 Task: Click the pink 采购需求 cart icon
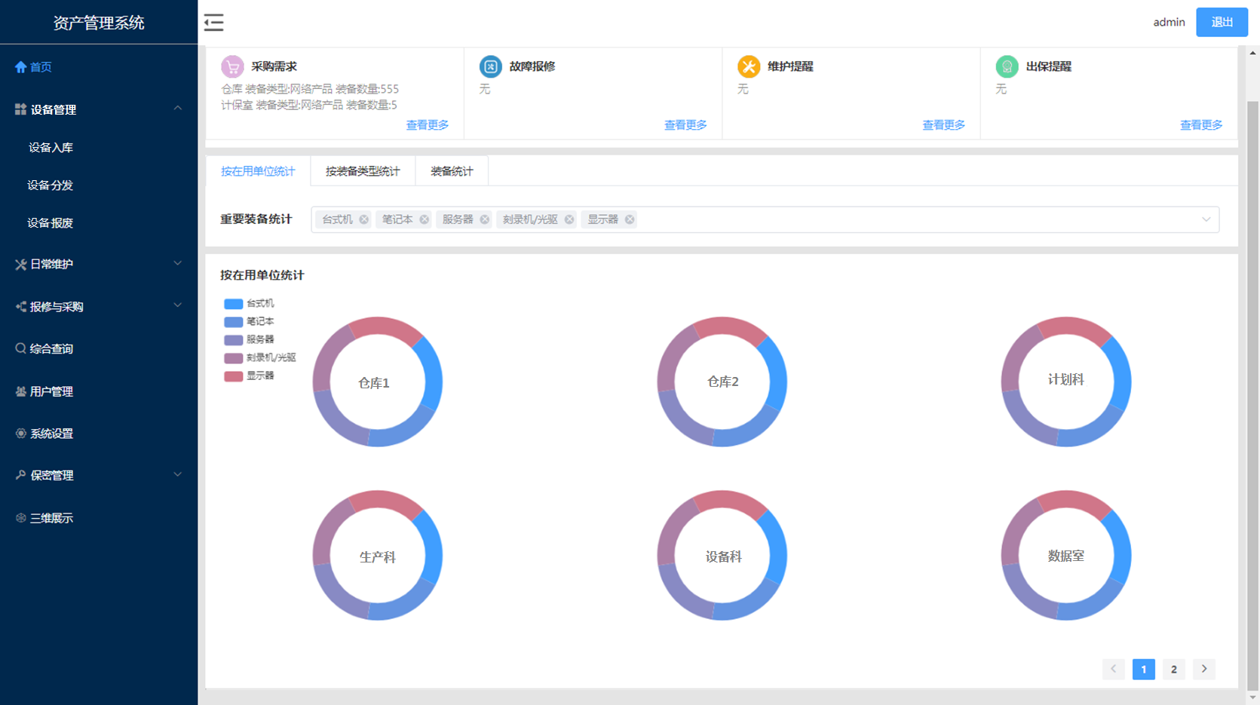(232, 66)
